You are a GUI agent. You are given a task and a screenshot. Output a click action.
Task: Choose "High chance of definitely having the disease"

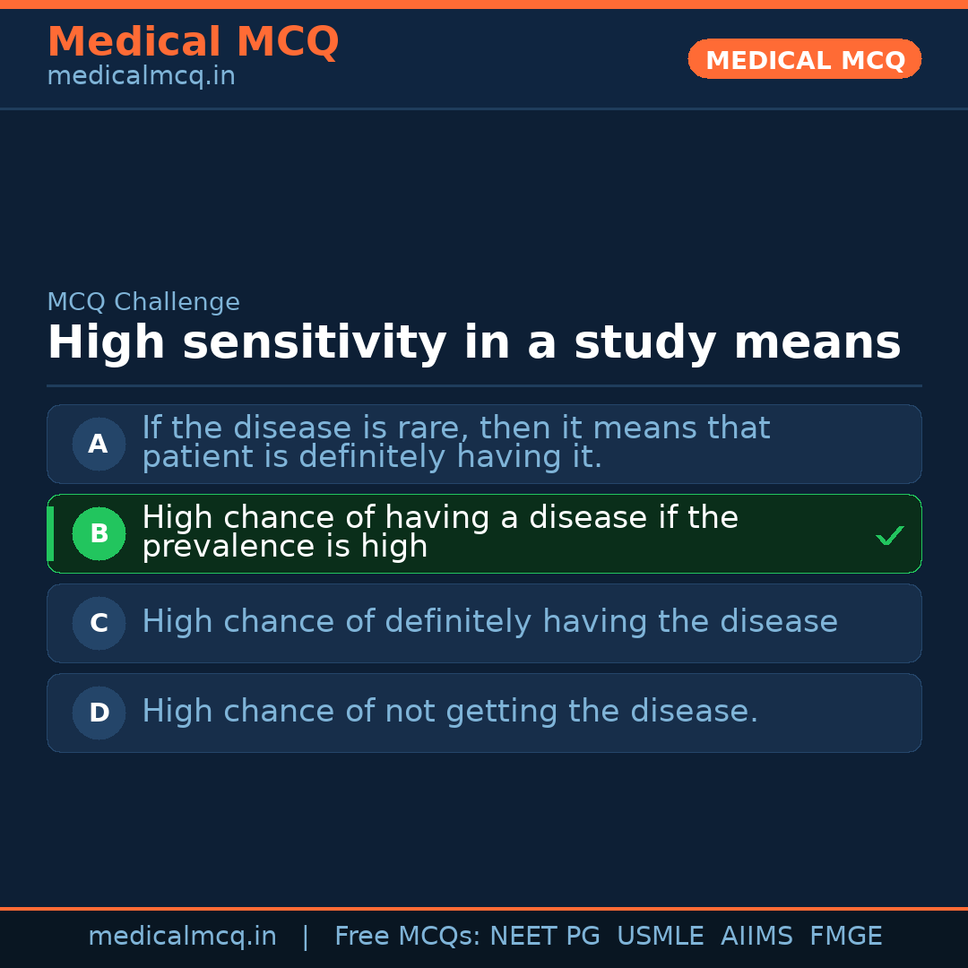point(489,622)
